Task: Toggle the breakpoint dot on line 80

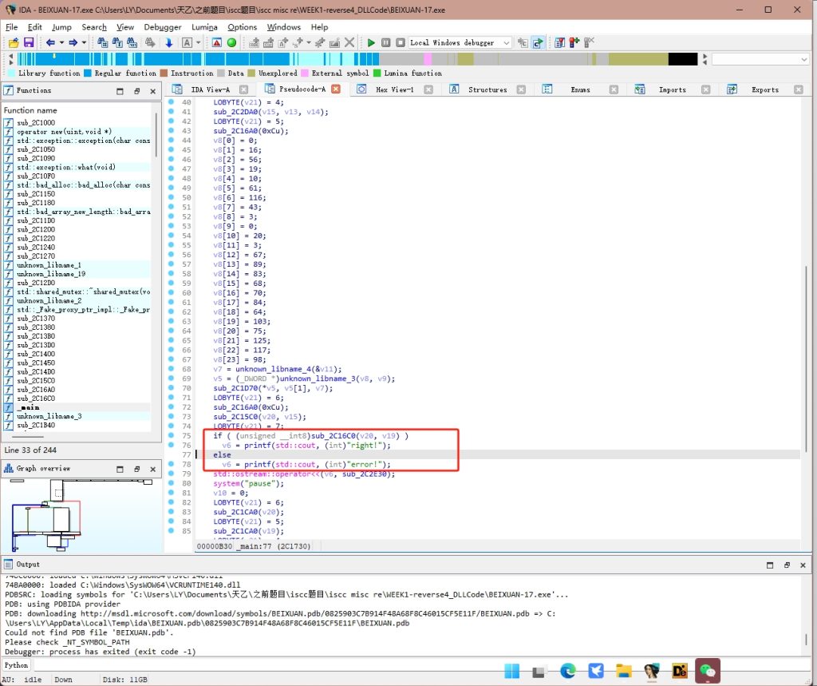Action: (171, 484)
